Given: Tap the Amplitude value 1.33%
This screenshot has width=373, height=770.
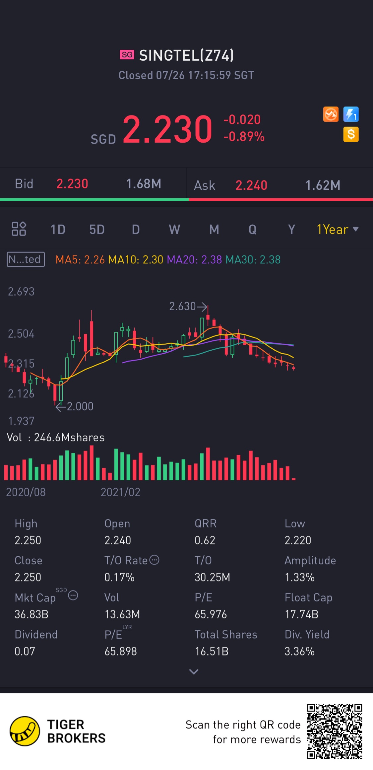Looking at the screenshot, I should click(300, 577).
